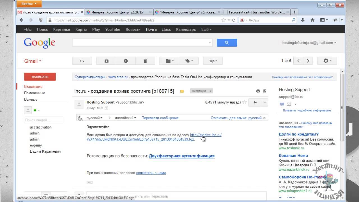Screen dimensions: 359x202
Task: Archive the open message
Action: coord(106,61)
